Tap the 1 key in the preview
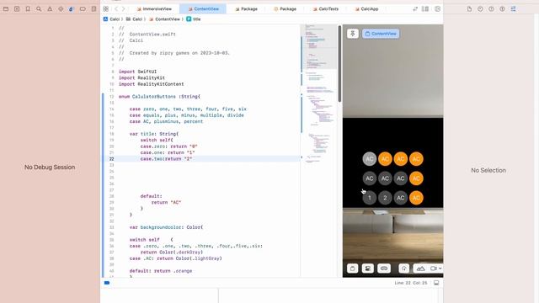The height and width of the screenshot is (303, 539). pyautogui.click(x=370, y=198)
